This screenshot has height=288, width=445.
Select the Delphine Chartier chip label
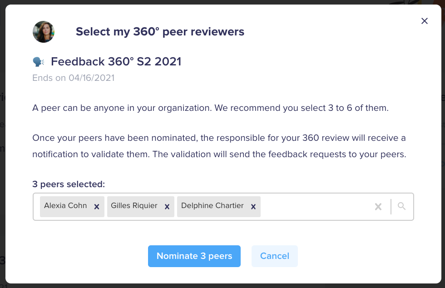(213, 206)
